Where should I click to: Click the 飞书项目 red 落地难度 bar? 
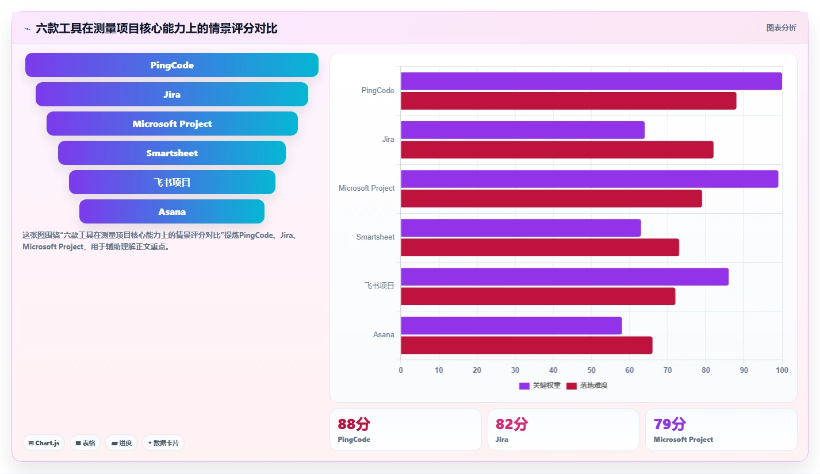click(x=538, y=296)
